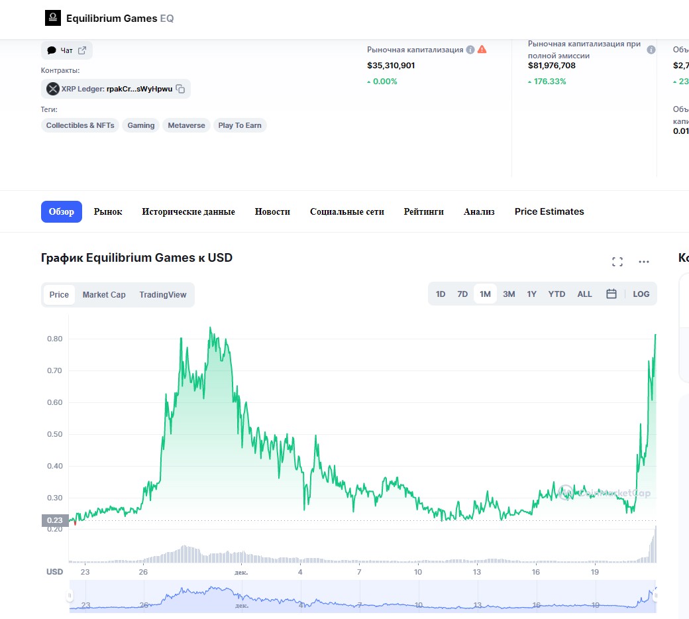
Task: Expand the chart to fullscreen
Action: [x=617, y=262]
